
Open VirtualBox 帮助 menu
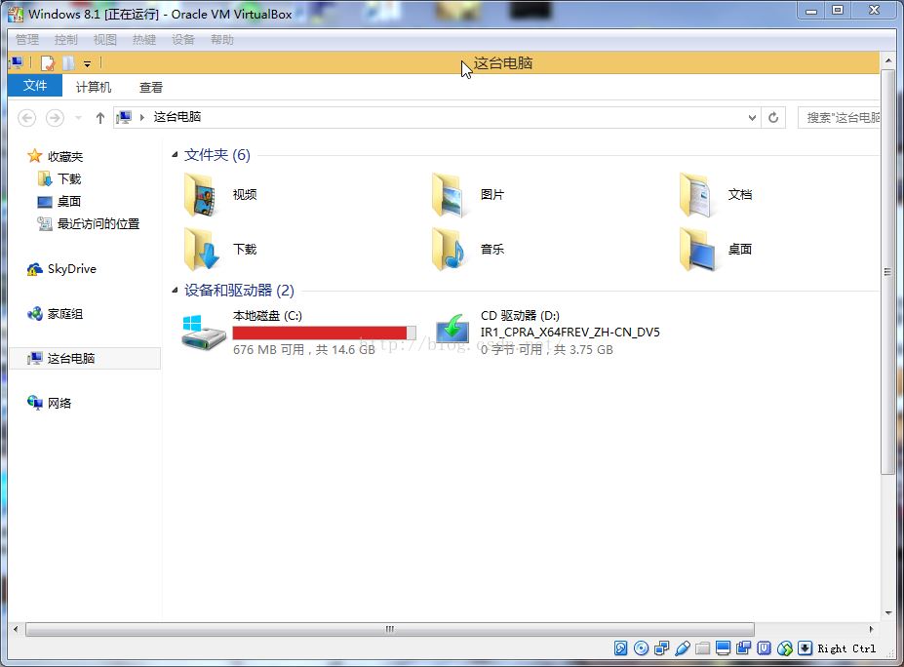(x=222, y=40)
